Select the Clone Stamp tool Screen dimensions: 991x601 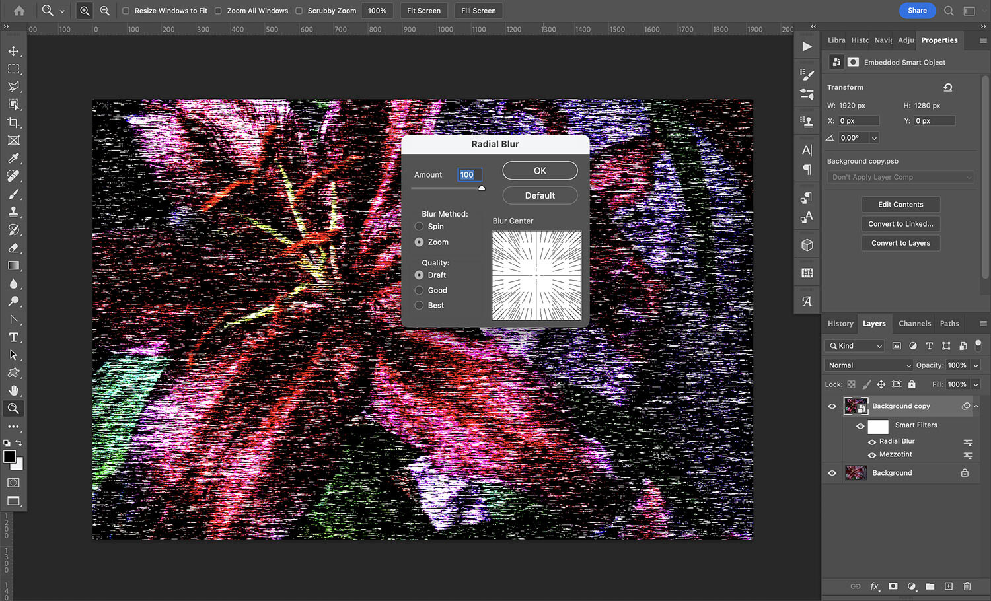[x=14, y=211]
